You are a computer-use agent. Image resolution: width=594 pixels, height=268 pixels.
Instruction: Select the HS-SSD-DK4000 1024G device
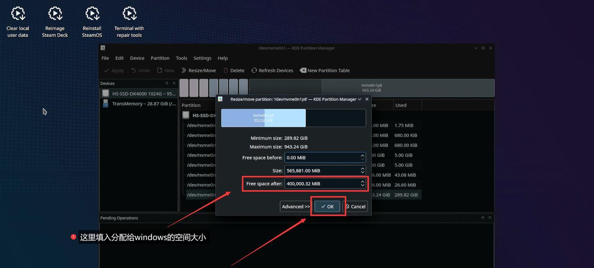pyautogui.click(x=139, y=93)
